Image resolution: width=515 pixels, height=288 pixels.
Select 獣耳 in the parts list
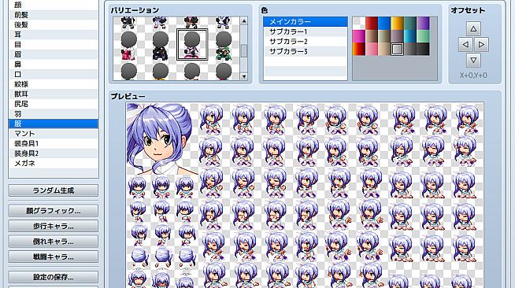pos(54,94)
